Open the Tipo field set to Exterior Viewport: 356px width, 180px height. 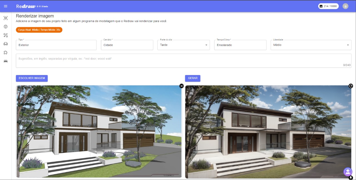point(56,45)
